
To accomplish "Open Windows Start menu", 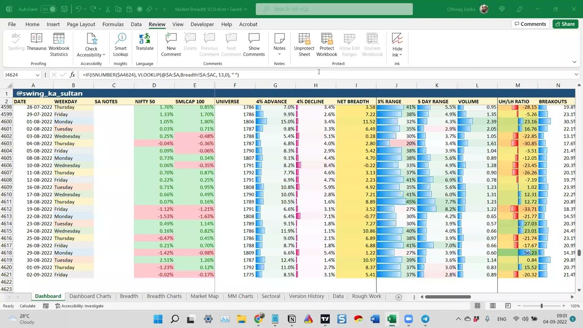I will pos(158,319).
